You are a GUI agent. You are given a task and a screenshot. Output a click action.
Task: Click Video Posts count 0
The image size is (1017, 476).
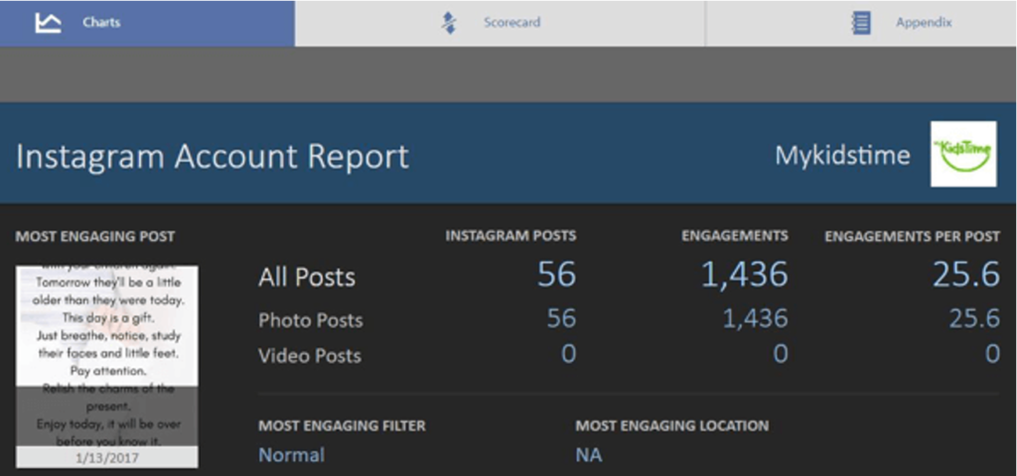click(x=569, y=354)
